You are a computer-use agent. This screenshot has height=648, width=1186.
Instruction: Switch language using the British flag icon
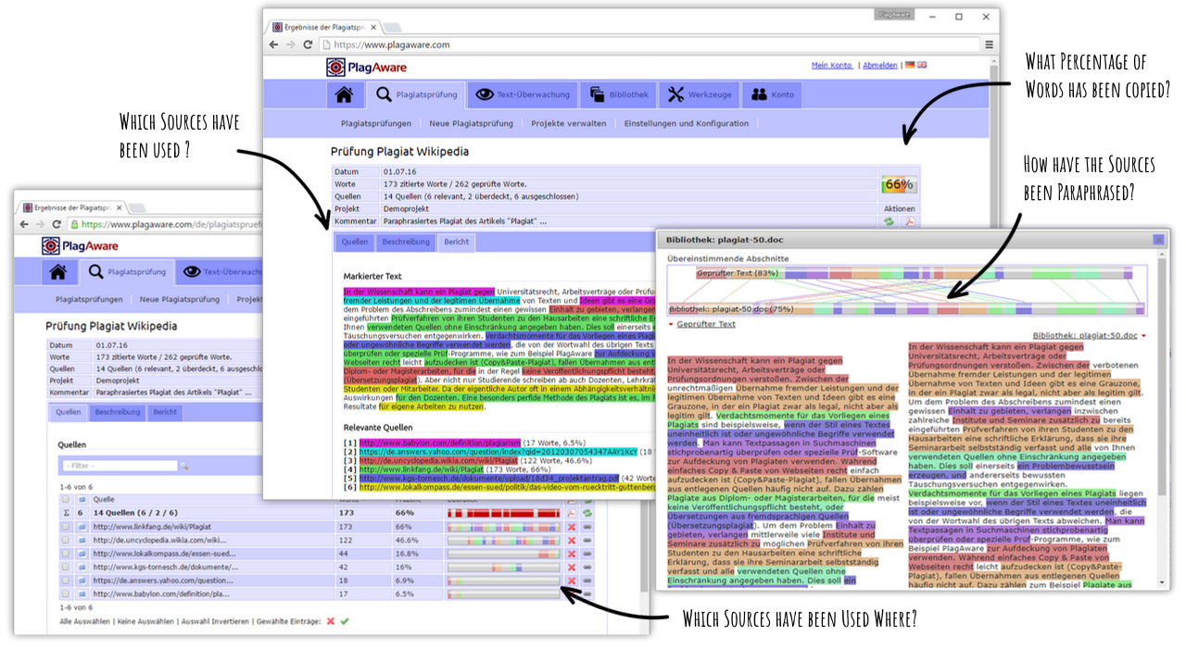click(923, 65)
